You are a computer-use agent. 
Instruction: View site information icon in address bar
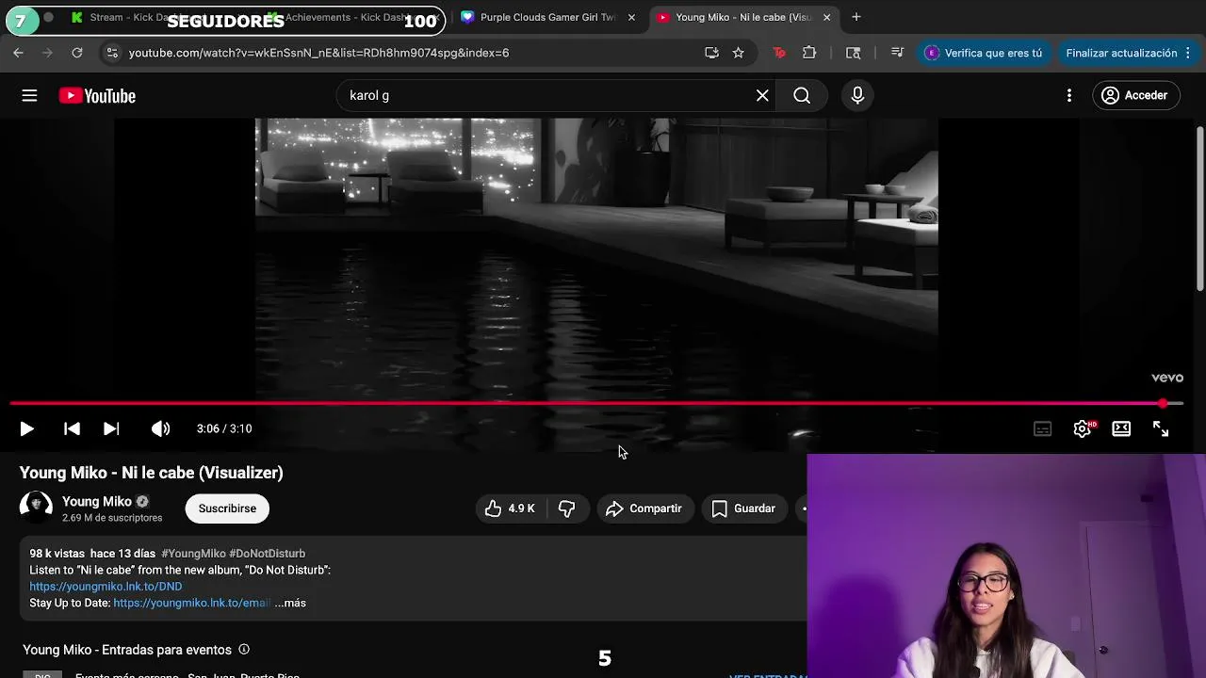tap(112, 53)
